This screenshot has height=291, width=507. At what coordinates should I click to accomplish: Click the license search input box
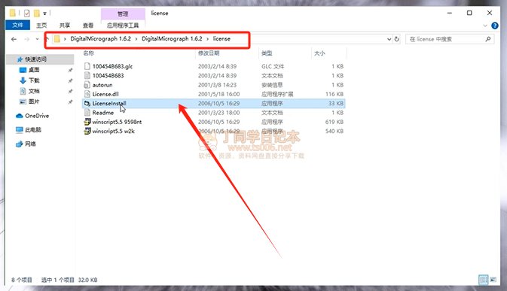(x=446, y=39)
